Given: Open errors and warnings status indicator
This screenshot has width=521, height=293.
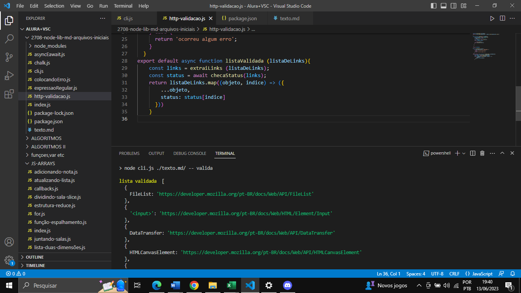Looking at the screenshot, I should [x=15, y=274].
